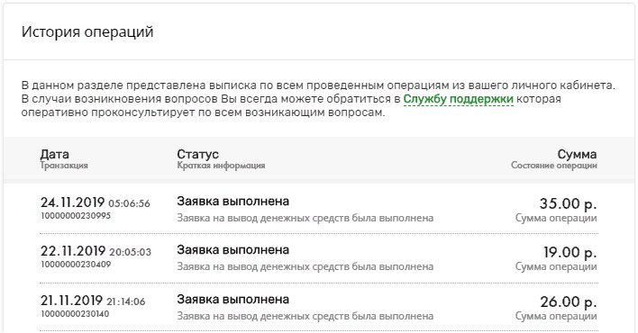Select transaction number 10000000230409
This screenshot has width=638, height=333.
(76, 265)
